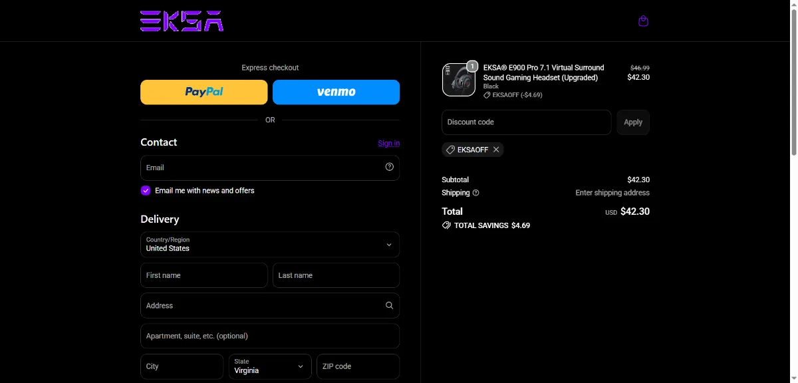This screenshot has width=798, height=383.
Task: Click the struck-through $46.99 price
Action: 640,68
